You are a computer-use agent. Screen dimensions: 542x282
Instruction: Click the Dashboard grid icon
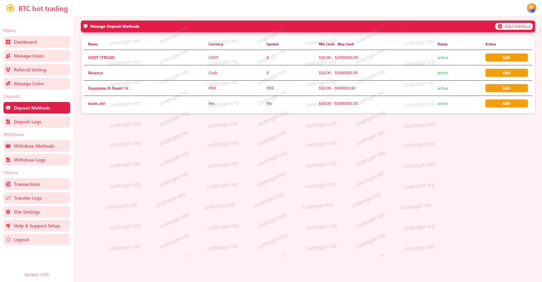click(8, 42)
